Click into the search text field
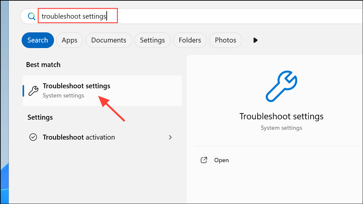This screenshot has height=204, width=363. tap(196, 16)
